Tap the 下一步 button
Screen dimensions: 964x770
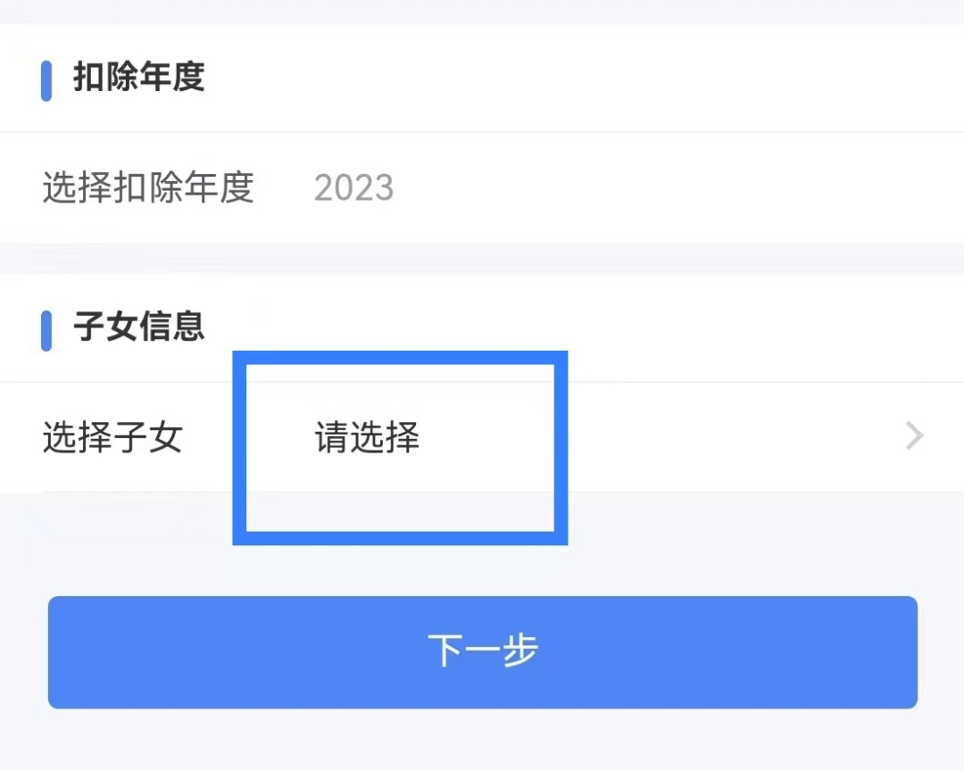pos(483,652)
